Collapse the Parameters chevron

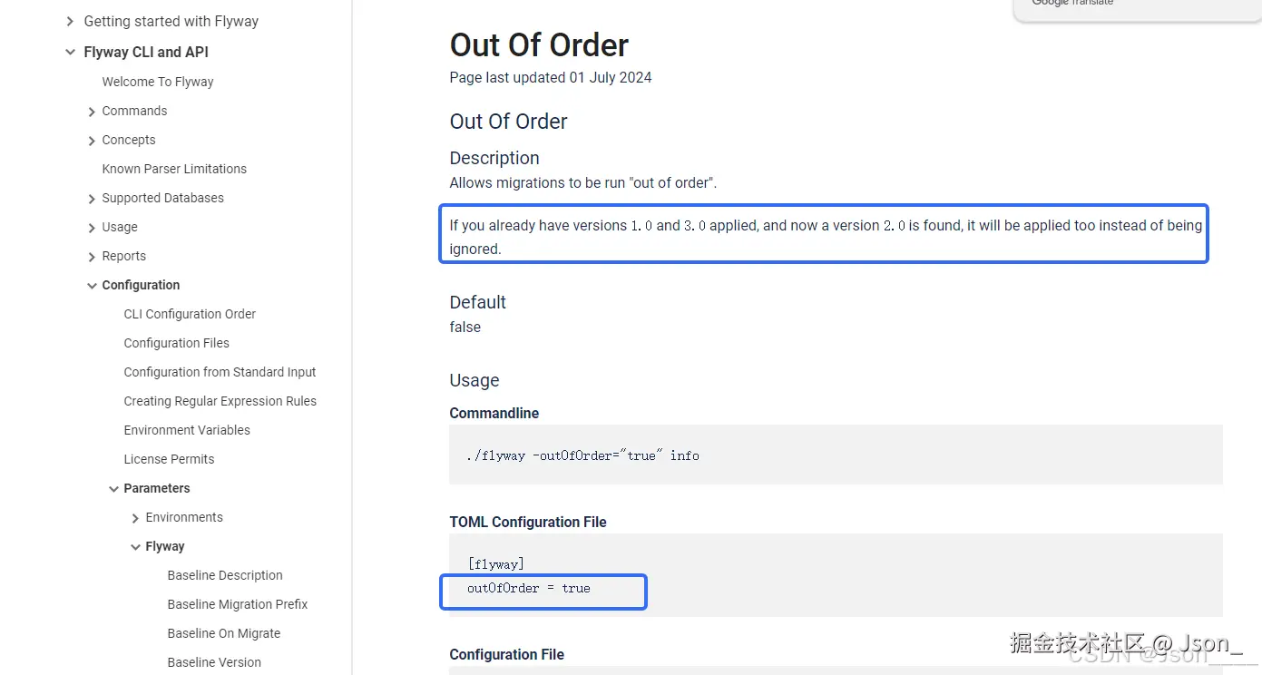point(113,489)
